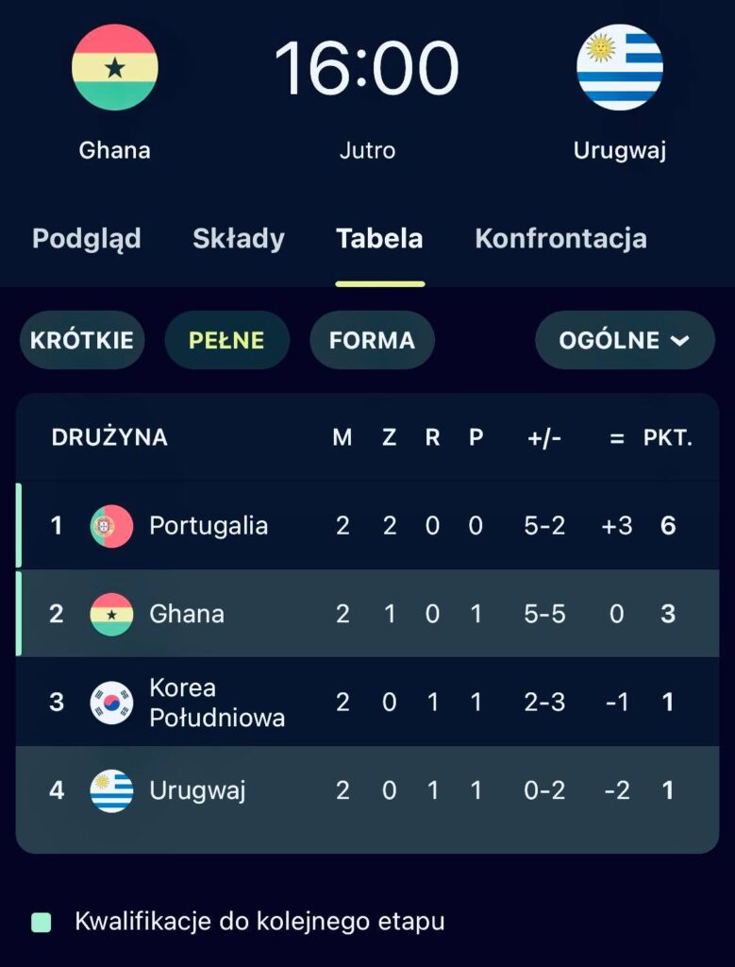Click Uruguay flag icon in standings row

(111, 790)
